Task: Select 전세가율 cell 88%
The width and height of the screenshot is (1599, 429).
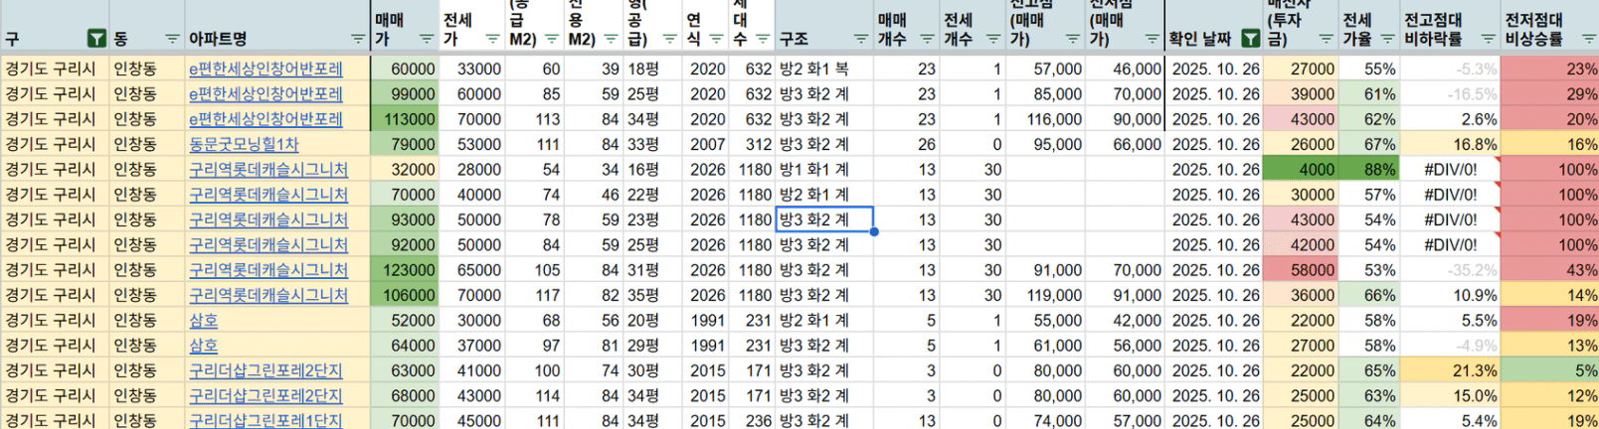Action: click(1368, 170)
